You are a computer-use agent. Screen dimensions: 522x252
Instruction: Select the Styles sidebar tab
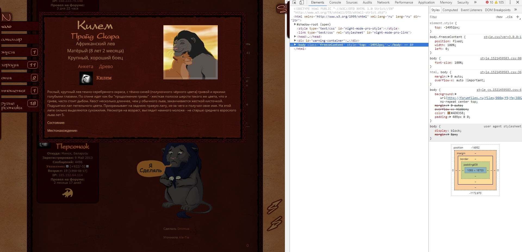point(435,10)
